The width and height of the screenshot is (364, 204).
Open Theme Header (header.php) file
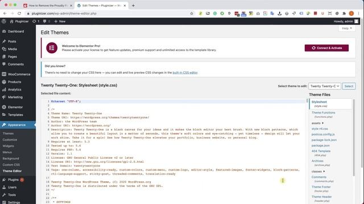[x=321, y=199]
